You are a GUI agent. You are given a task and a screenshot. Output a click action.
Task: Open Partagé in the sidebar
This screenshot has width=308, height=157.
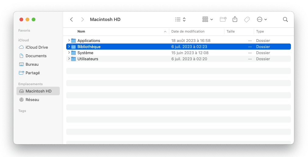38,73
